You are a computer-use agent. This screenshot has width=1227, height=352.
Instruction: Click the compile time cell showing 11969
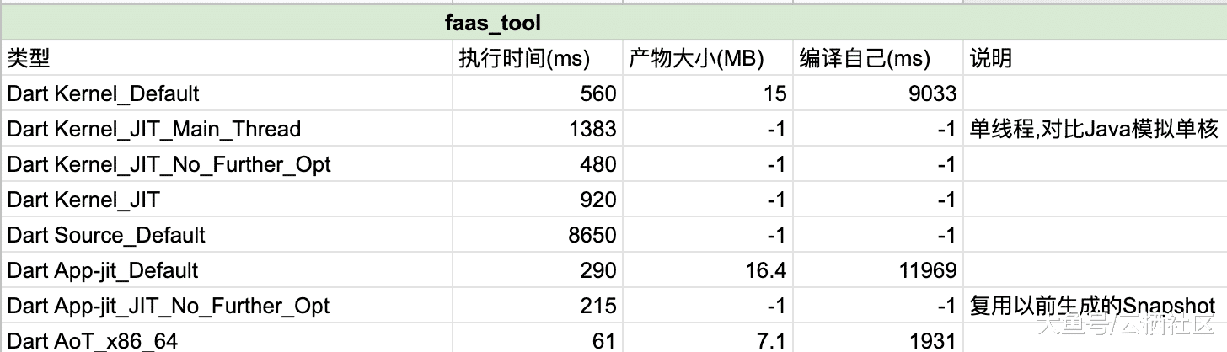click(x=878, y=270)
